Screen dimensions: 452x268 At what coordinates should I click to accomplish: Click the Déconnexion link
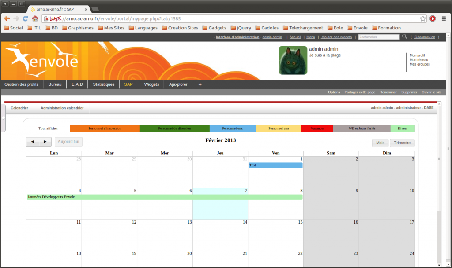(425, 37)
